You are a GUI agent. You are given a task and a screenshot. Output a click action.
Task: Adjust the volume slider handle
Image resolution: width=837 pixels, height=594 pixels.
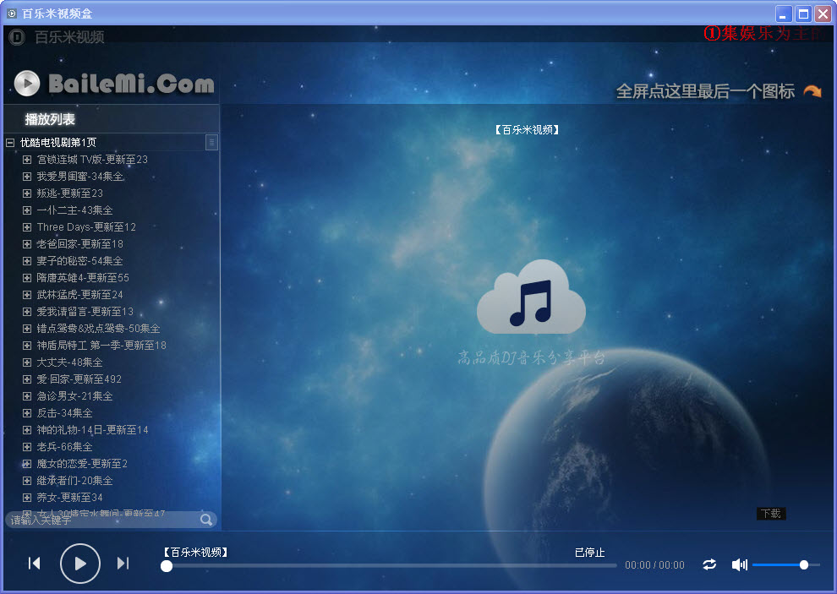[x=804, y=564]
